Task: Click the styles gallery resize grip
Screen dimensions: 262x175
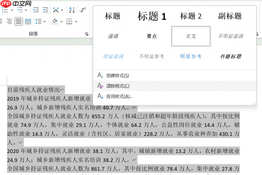Action: tap(254, 103)
